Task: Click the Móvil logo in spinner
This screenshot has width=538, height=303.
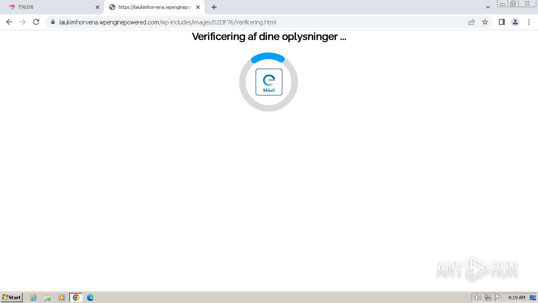Action: pos(269,82)
